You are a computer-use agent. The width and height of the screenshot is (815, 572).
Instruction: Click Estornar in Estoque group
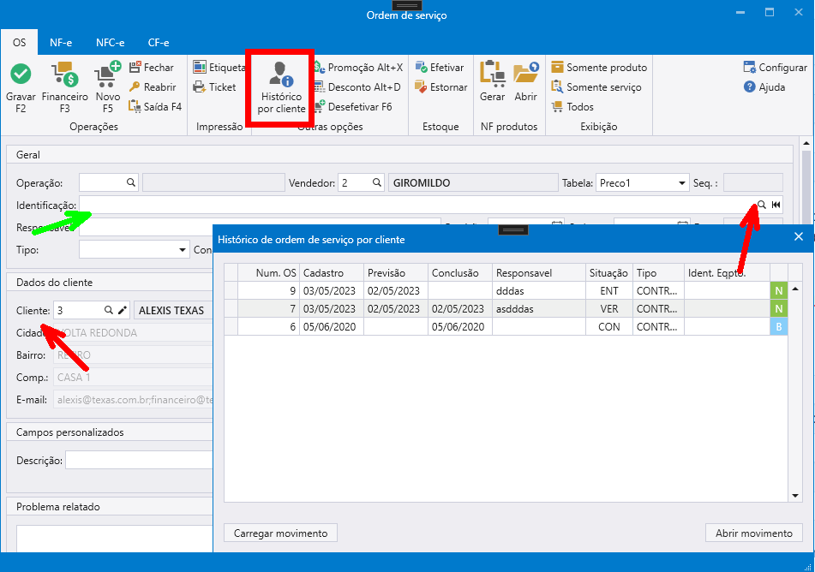tap(440, 87)
